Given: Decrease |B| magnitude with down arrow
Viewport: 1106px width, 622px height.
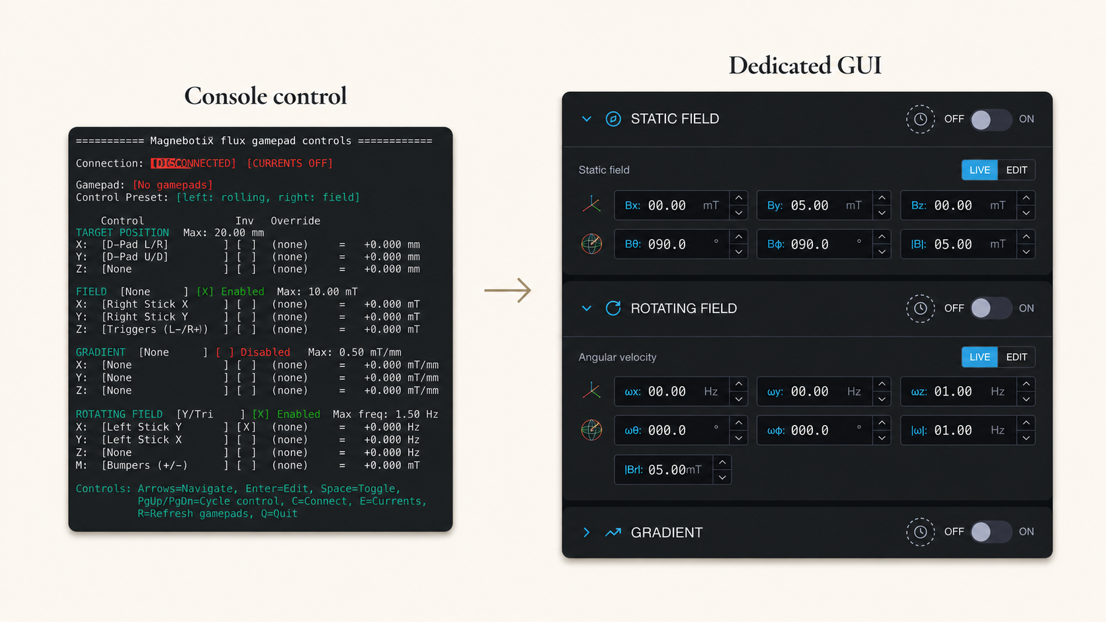Looking at the screenshot, I should pyautogui.click(x=1026, y=252).
